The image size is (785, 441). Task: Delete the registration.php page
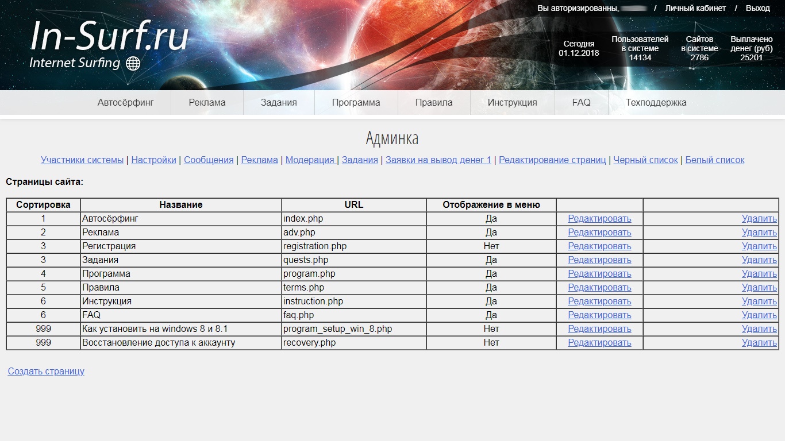click(x=759, y=246)
